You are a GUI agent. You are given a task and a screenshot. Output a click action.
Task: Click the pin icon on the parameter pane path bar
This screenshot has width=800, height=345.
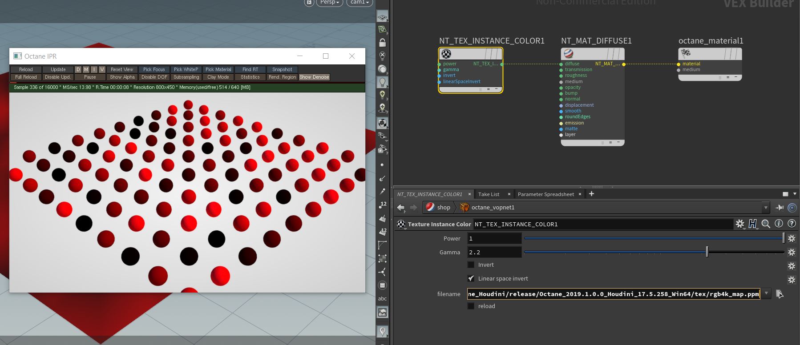coord(780,208)
